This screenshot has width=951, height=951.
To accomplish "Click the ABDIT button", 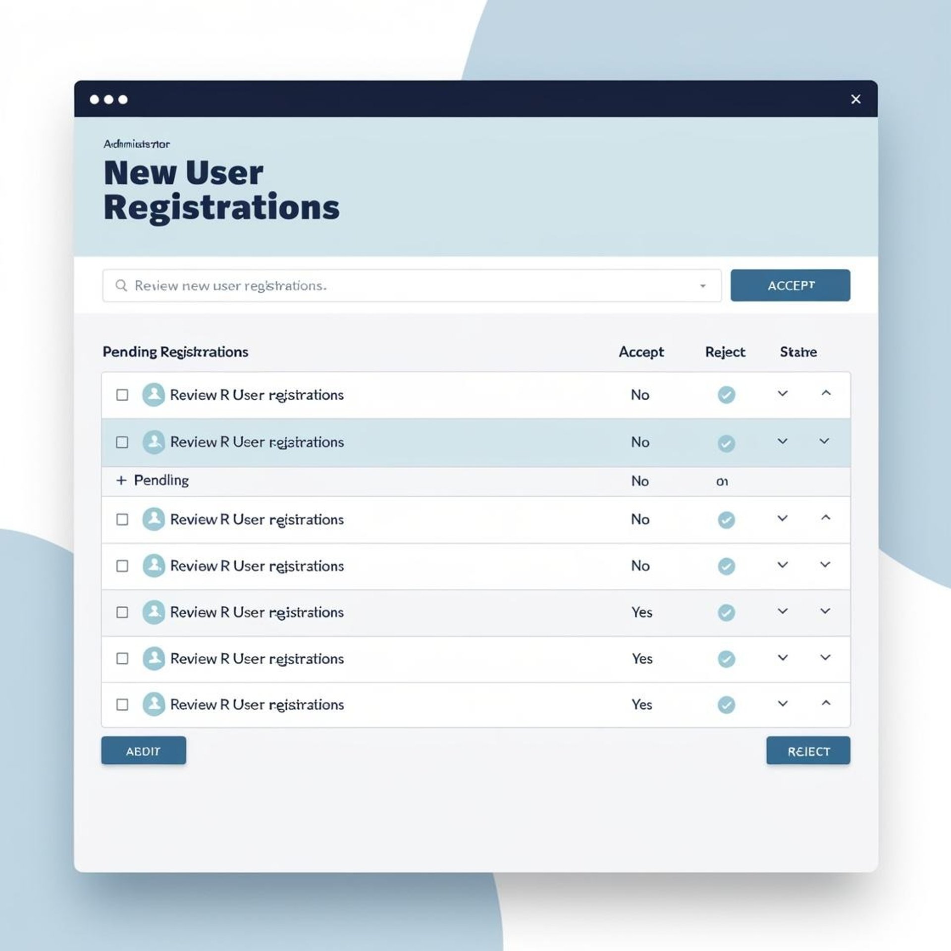I will (144, 751).
